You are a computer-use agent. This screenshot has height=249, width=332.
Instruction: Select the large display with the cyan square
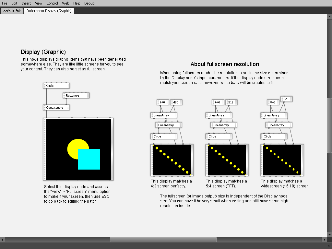[78, 149]
